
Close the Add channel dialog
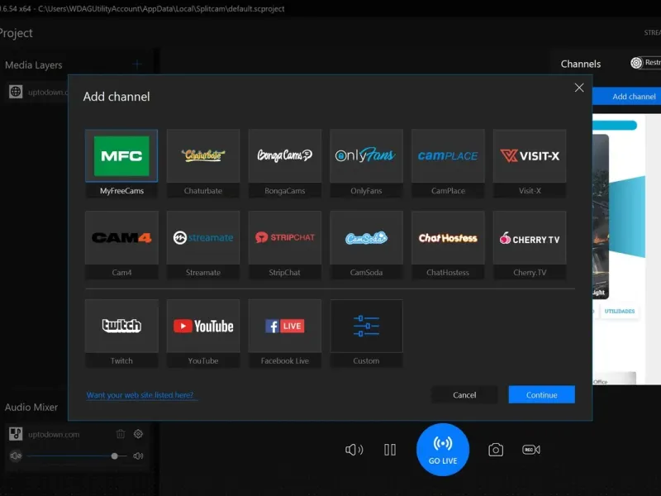579,88
